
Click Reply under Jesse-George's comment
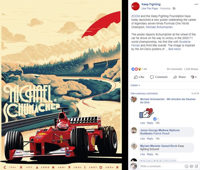150,139
